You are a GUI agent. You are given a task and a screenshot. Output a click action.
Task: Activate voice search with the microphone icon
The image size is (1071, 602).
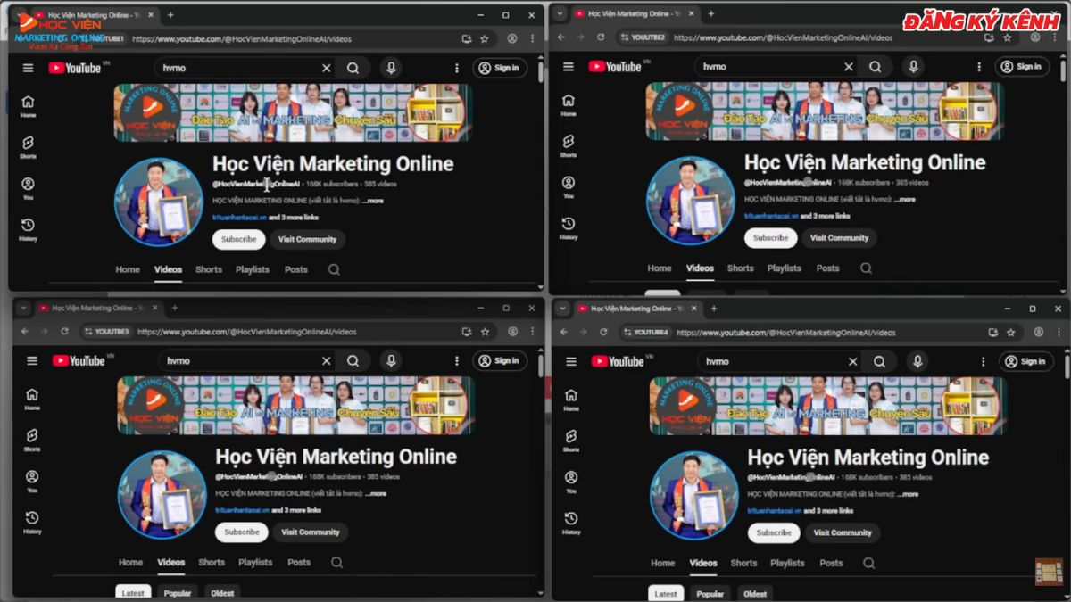[x=393, y=67]
